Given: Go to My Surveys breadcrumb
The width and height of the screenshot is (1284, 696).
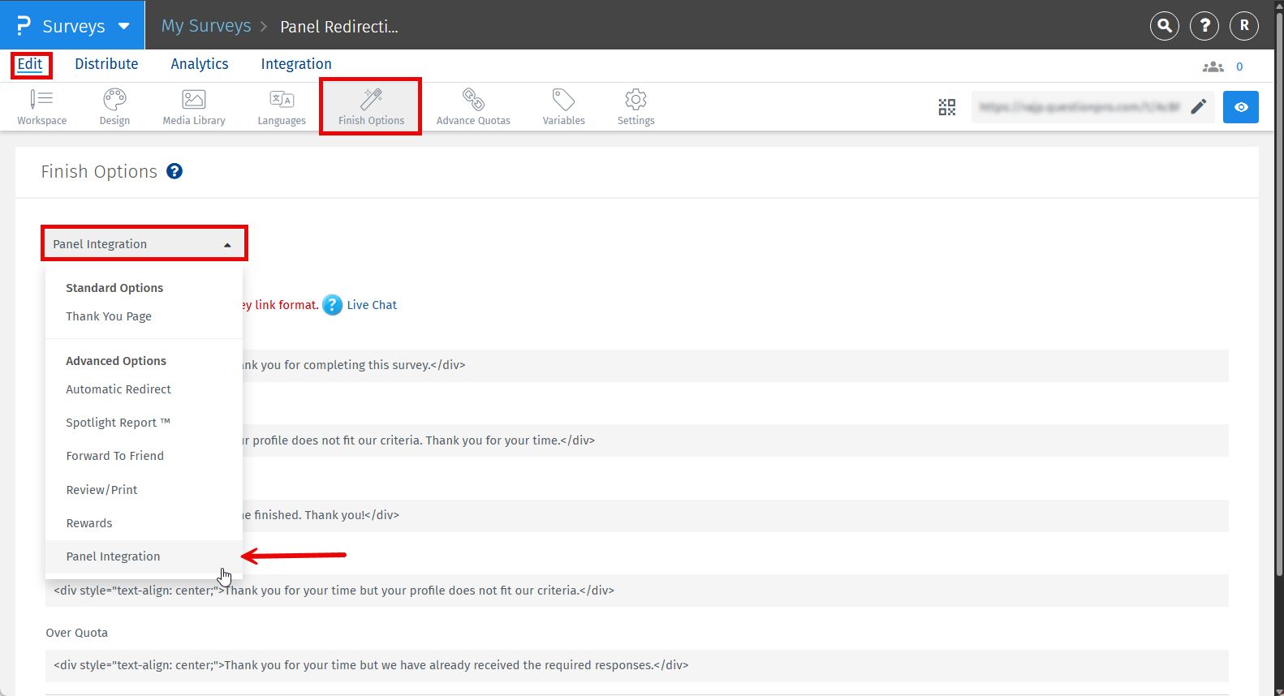Looking at the screenshot, I should [x=206, y=26].
